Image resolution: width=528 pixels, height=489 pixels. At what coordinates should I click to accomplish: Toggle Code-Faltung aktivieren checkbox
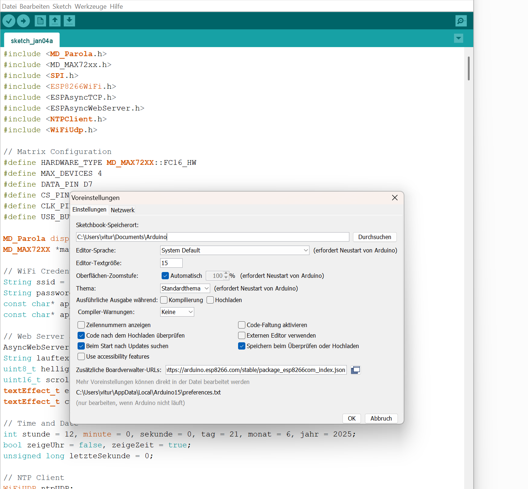coord(242,325)
